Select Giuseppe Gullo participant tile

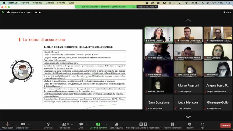coord(218,102)
